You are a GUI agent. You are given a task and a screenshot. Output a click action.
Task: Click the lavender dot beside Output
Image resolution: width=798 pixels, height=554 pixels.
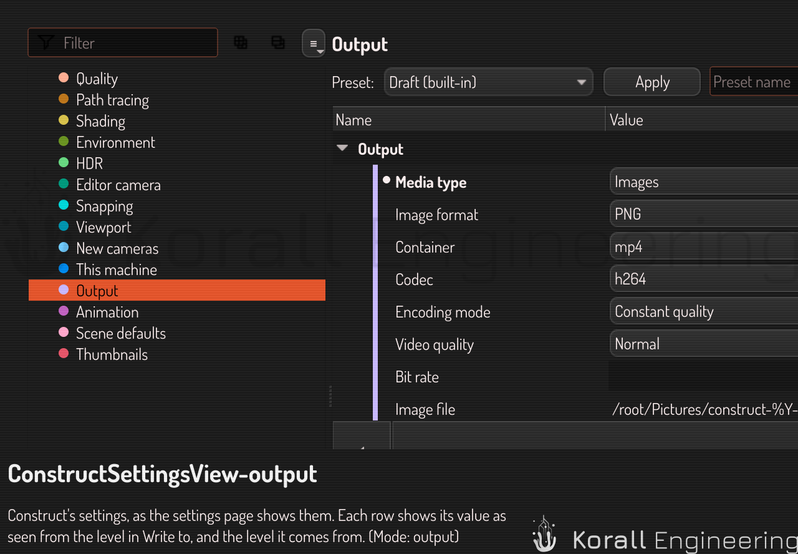64,289
